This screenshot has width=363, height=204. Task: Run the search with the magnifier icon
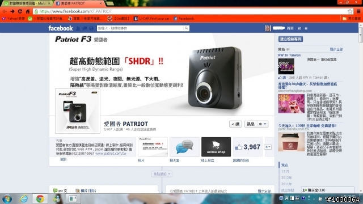[x=187, y=28]
